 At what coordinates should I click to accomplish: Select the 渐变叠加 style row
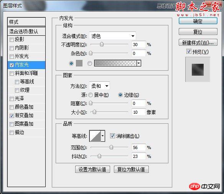click(26, 116)
